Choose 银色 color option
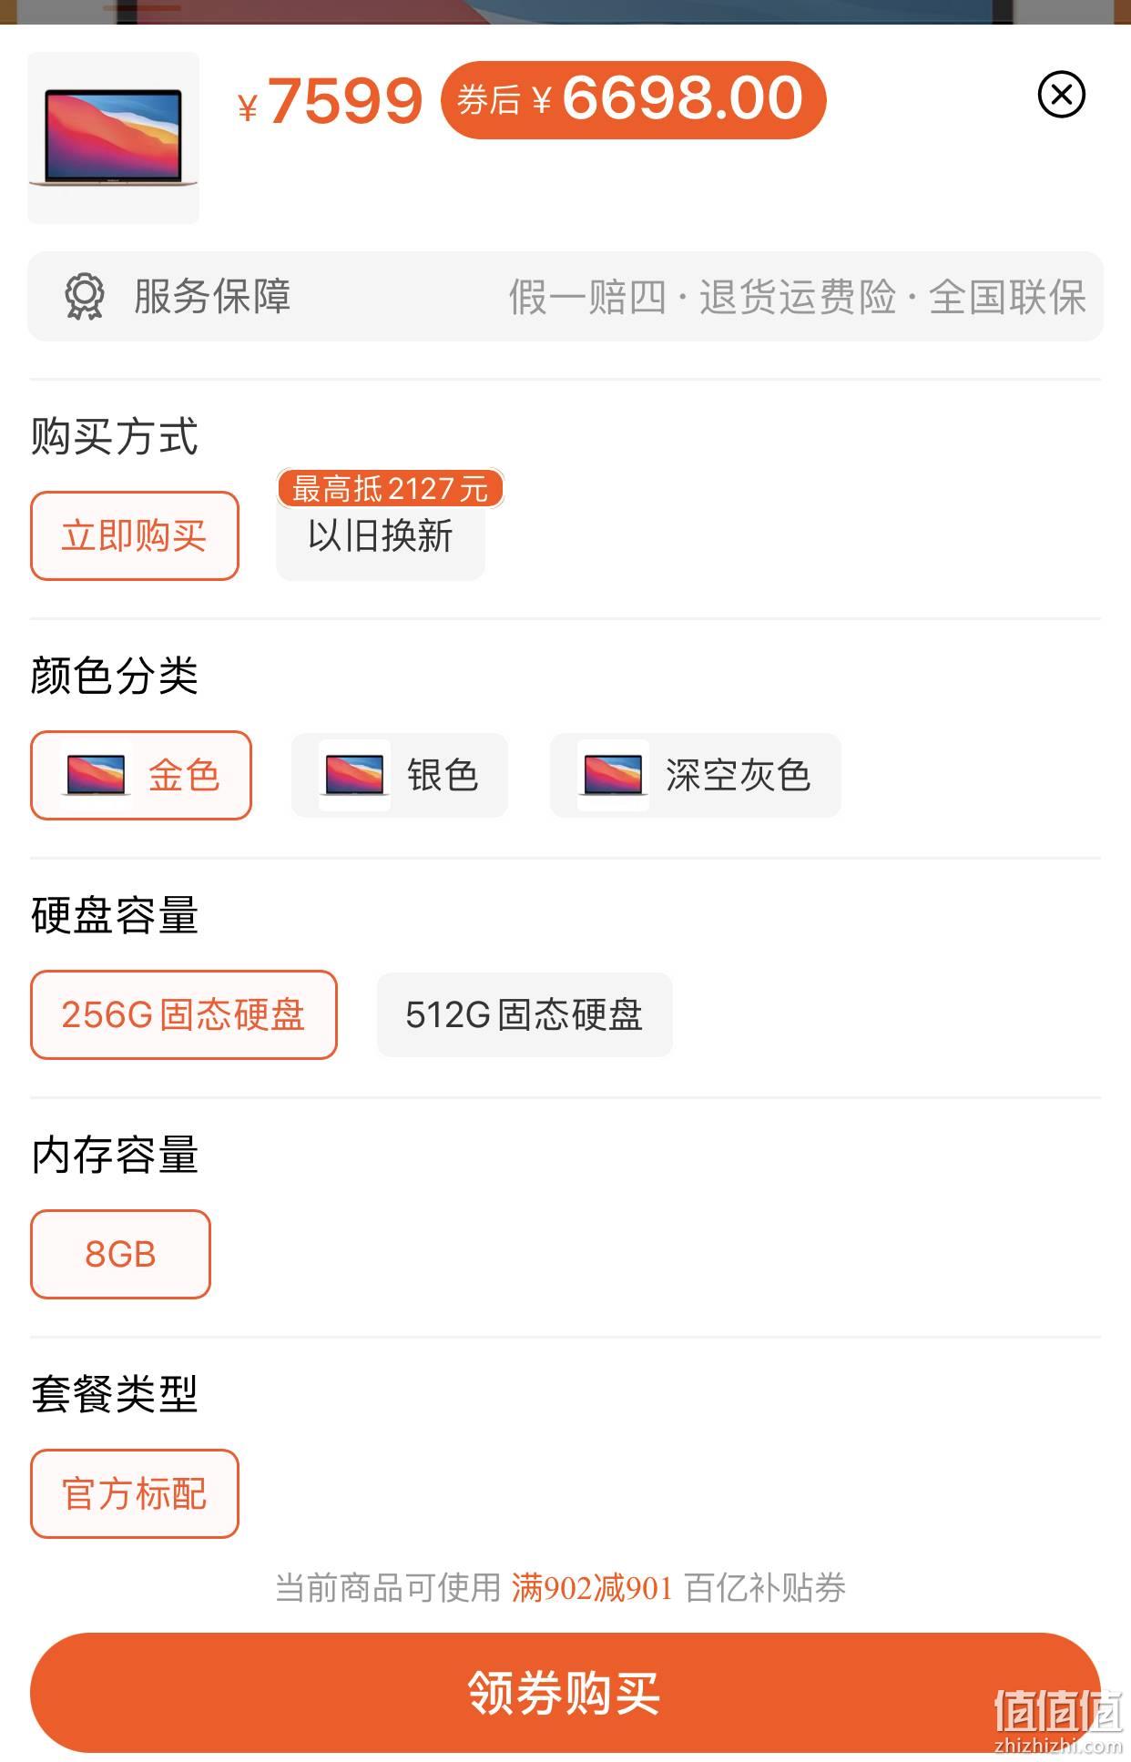This screenshot has width=1131, height=1762. [400, 775]
